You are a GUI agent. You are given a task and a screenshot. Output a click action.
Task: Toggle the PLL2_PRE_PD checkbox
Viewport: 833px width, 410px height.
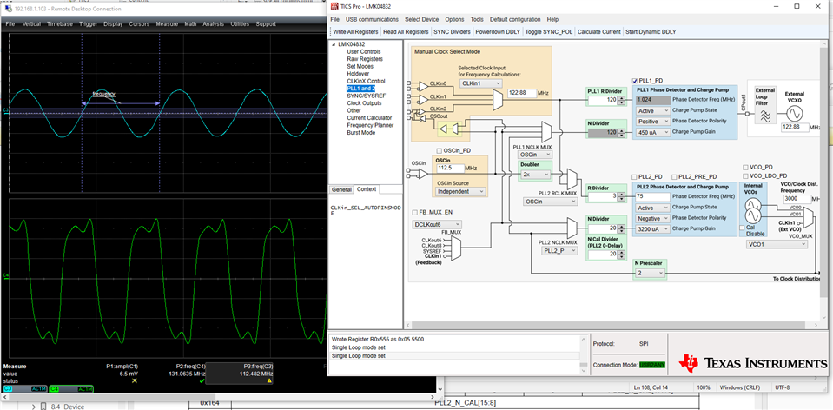pyautogui.click(x=674, y=177)
